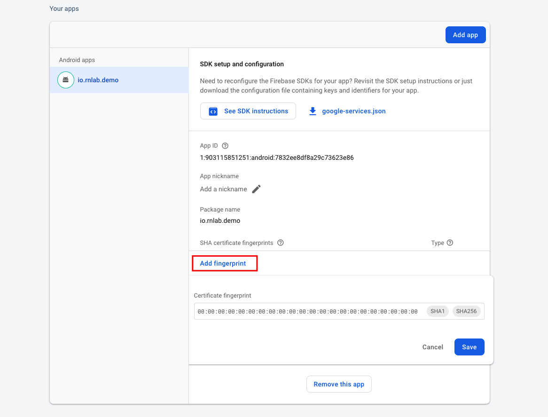Click the download icon for google-services.json
This screenshot has width=548, height=417.
coord(313,111)
